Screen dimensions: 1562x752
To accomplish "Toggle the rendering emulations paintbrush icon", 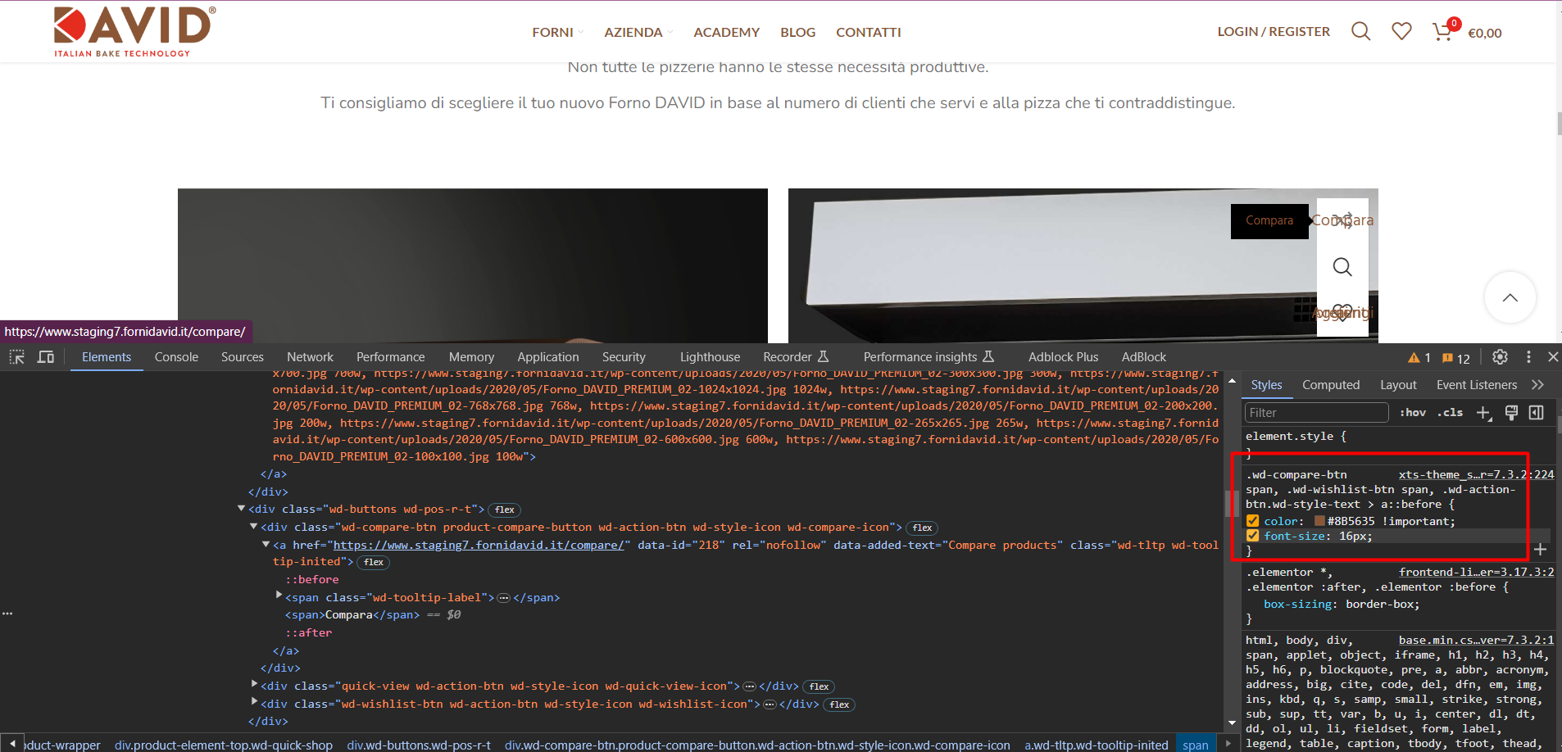I will coord(1511,412).
